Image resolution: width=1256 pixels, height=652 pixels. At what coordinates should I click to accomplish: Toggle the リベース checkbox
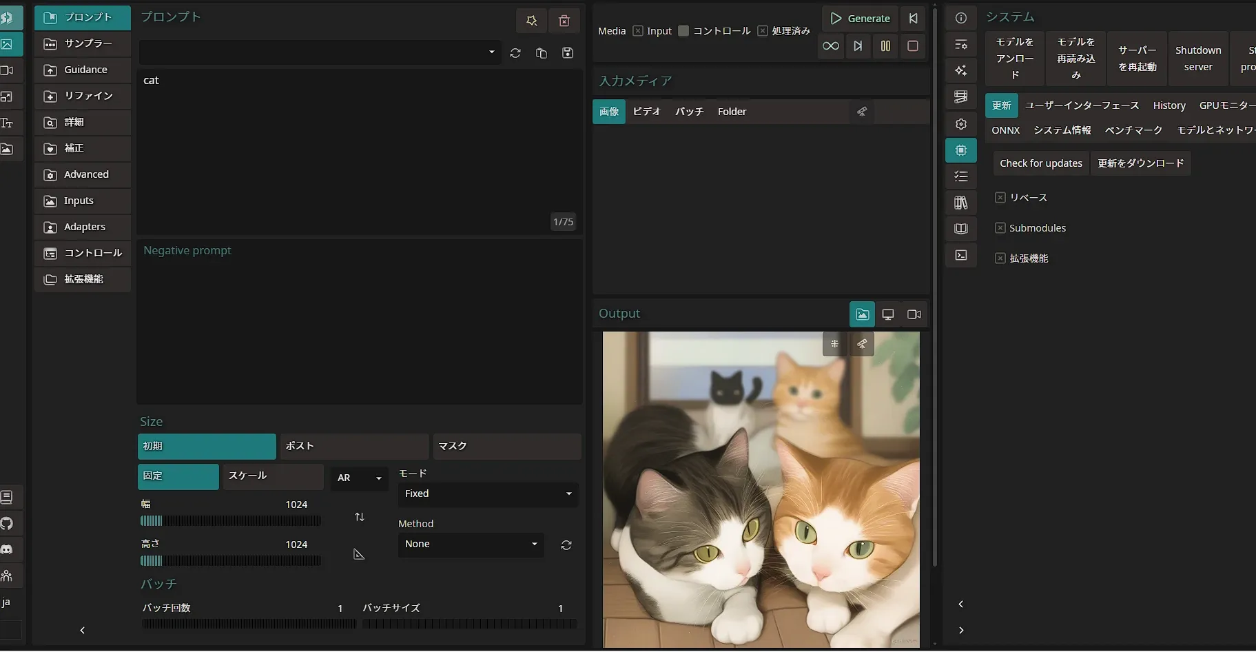point(1000,198)
